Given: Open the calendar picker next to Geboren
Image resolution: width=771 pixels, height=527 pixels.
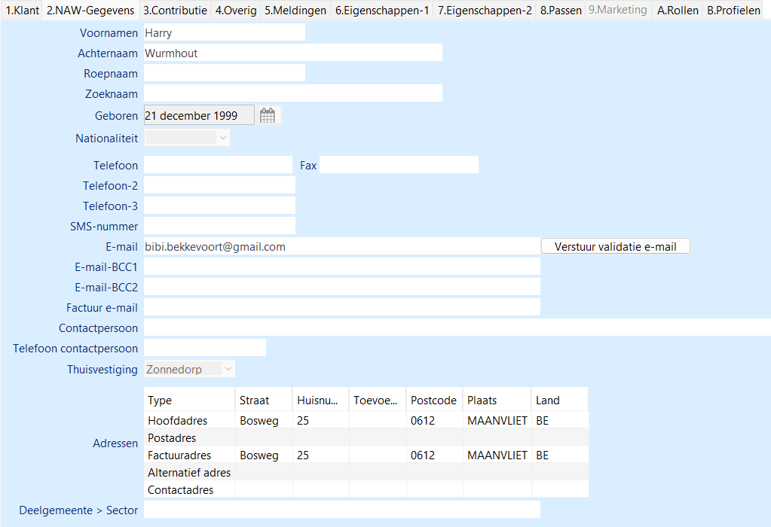Looking at the screenshot, I should [x=268, y=115].
